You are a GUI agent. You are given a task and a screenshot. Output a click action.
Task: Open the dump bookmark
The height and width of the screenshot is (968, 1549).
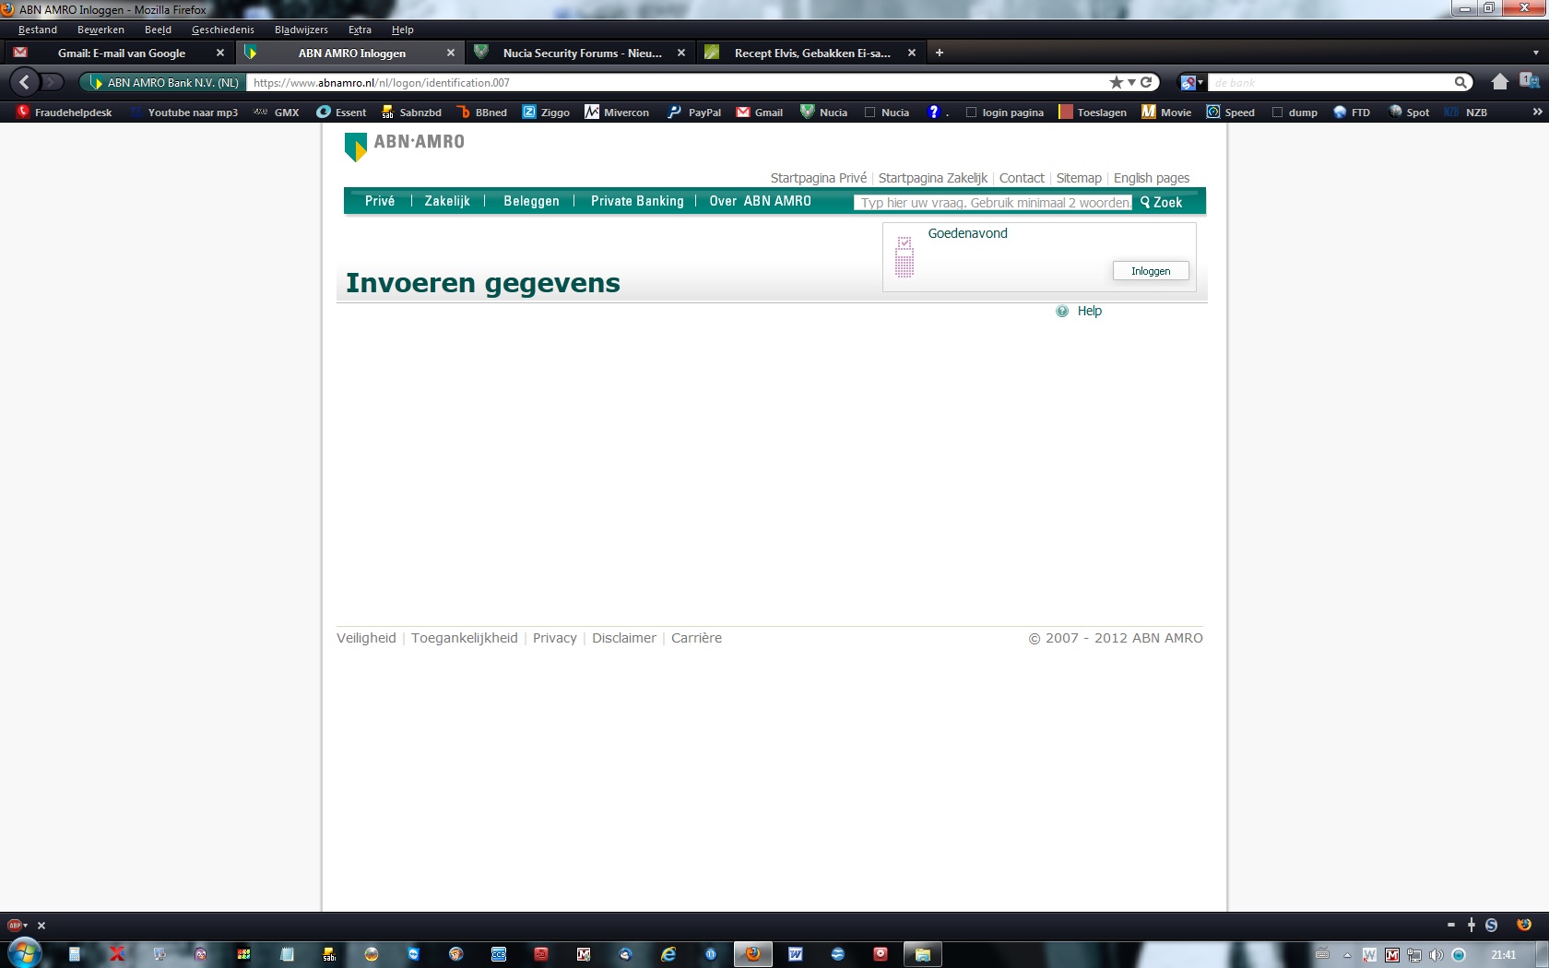click(1295, 112)
